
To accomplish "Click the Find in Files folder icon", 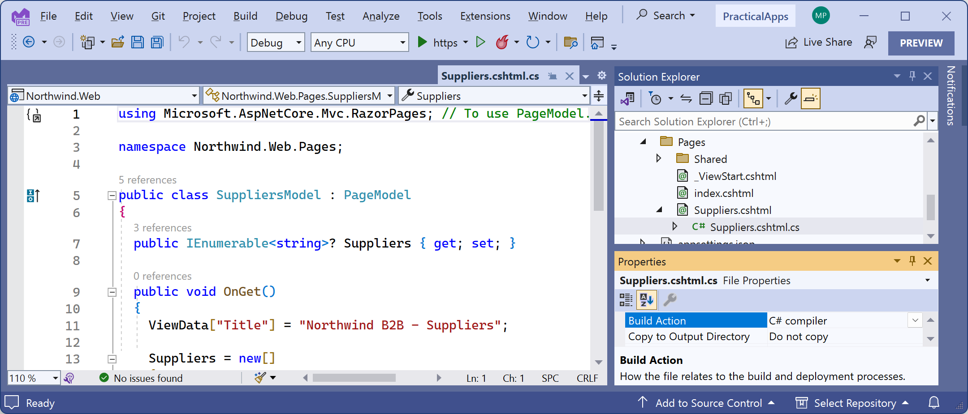I will click(570, 43).
